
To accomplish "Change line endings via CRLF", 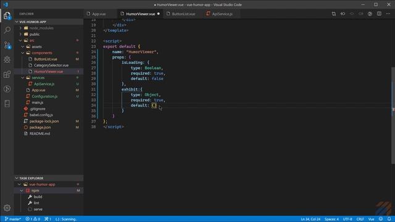I will coord(360,219).
